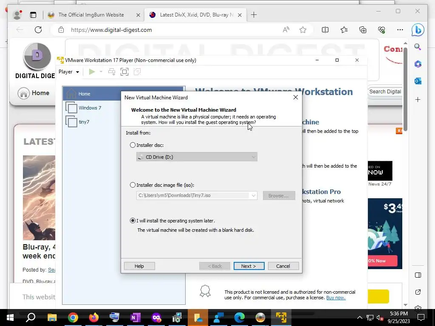
Task: Open Edge Collections icon
Action: click(363, 30)
